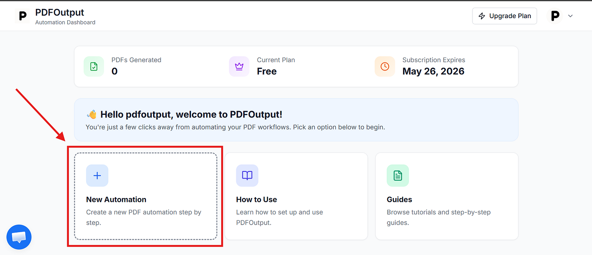This screenshot has width=592, height=255.
Task: Open the How to Use card
Action: pyautogui.click(x=296, y=196)
